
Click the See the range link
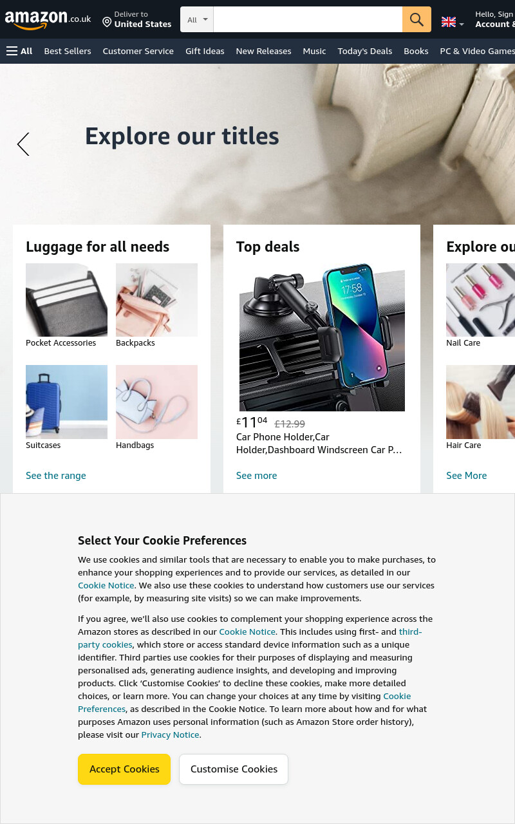[x=56, y=476]
